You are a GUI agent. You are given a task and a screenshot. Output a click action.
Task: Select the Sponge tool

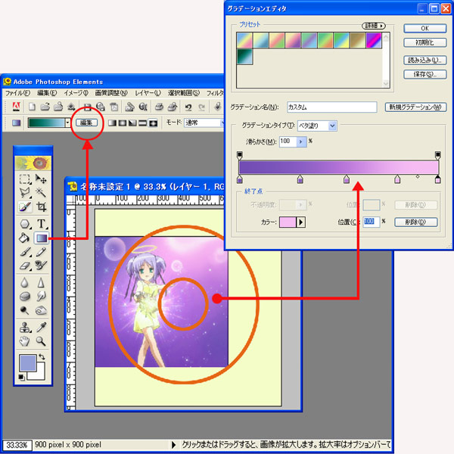coord(25,296)
